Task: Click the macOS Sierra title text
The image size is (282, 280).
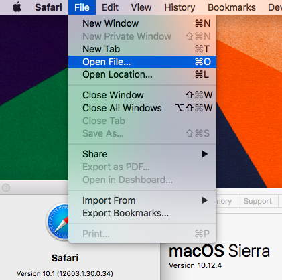Action: point(219,251)
